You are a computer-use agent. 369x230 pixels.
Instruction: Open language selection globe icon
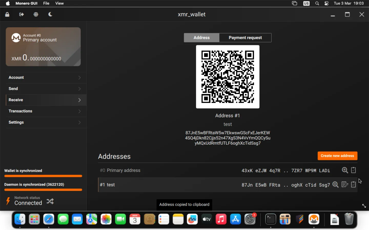coord(36,15)
